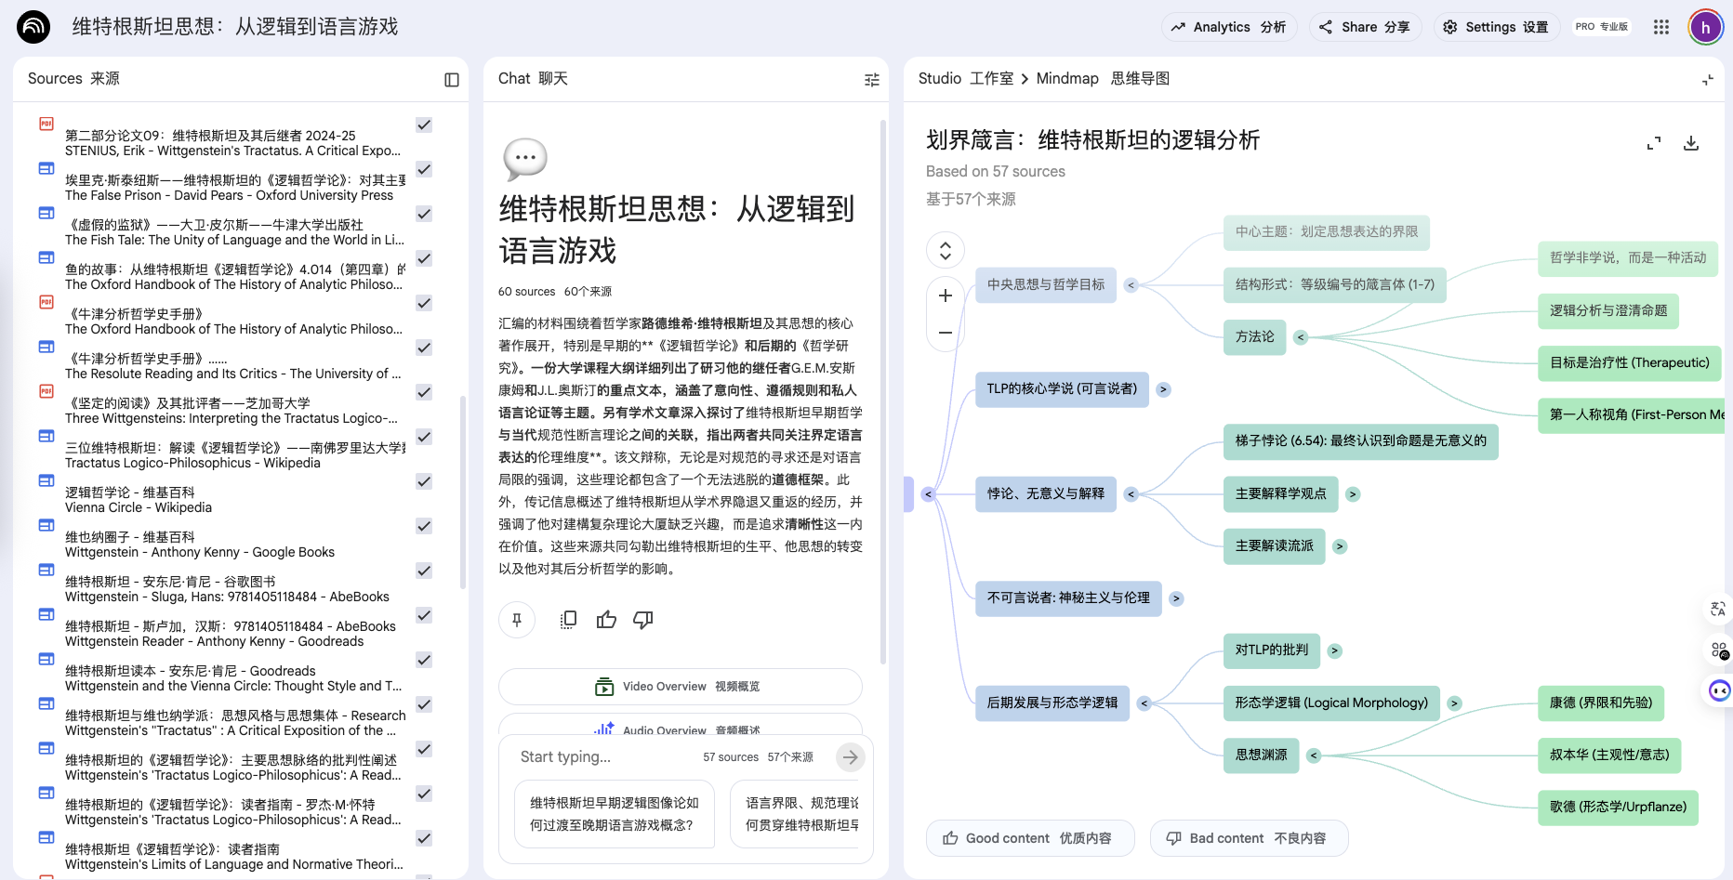
Task: Expand the TLP的核心学说 mindmap node
Action: (1163, 389)
